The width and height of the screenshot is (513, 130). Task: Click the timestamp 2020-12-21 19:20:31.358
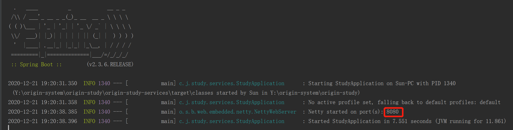pyautogui.click(x=43, y=102)
